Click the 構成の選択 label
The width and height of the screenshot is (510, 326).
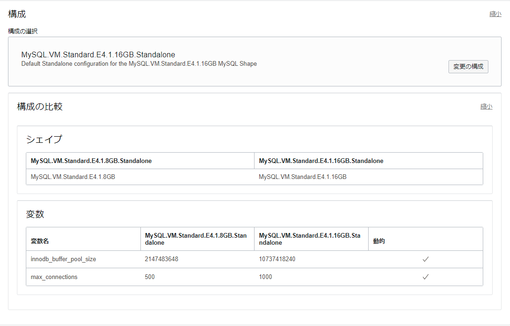coord(23,31)
